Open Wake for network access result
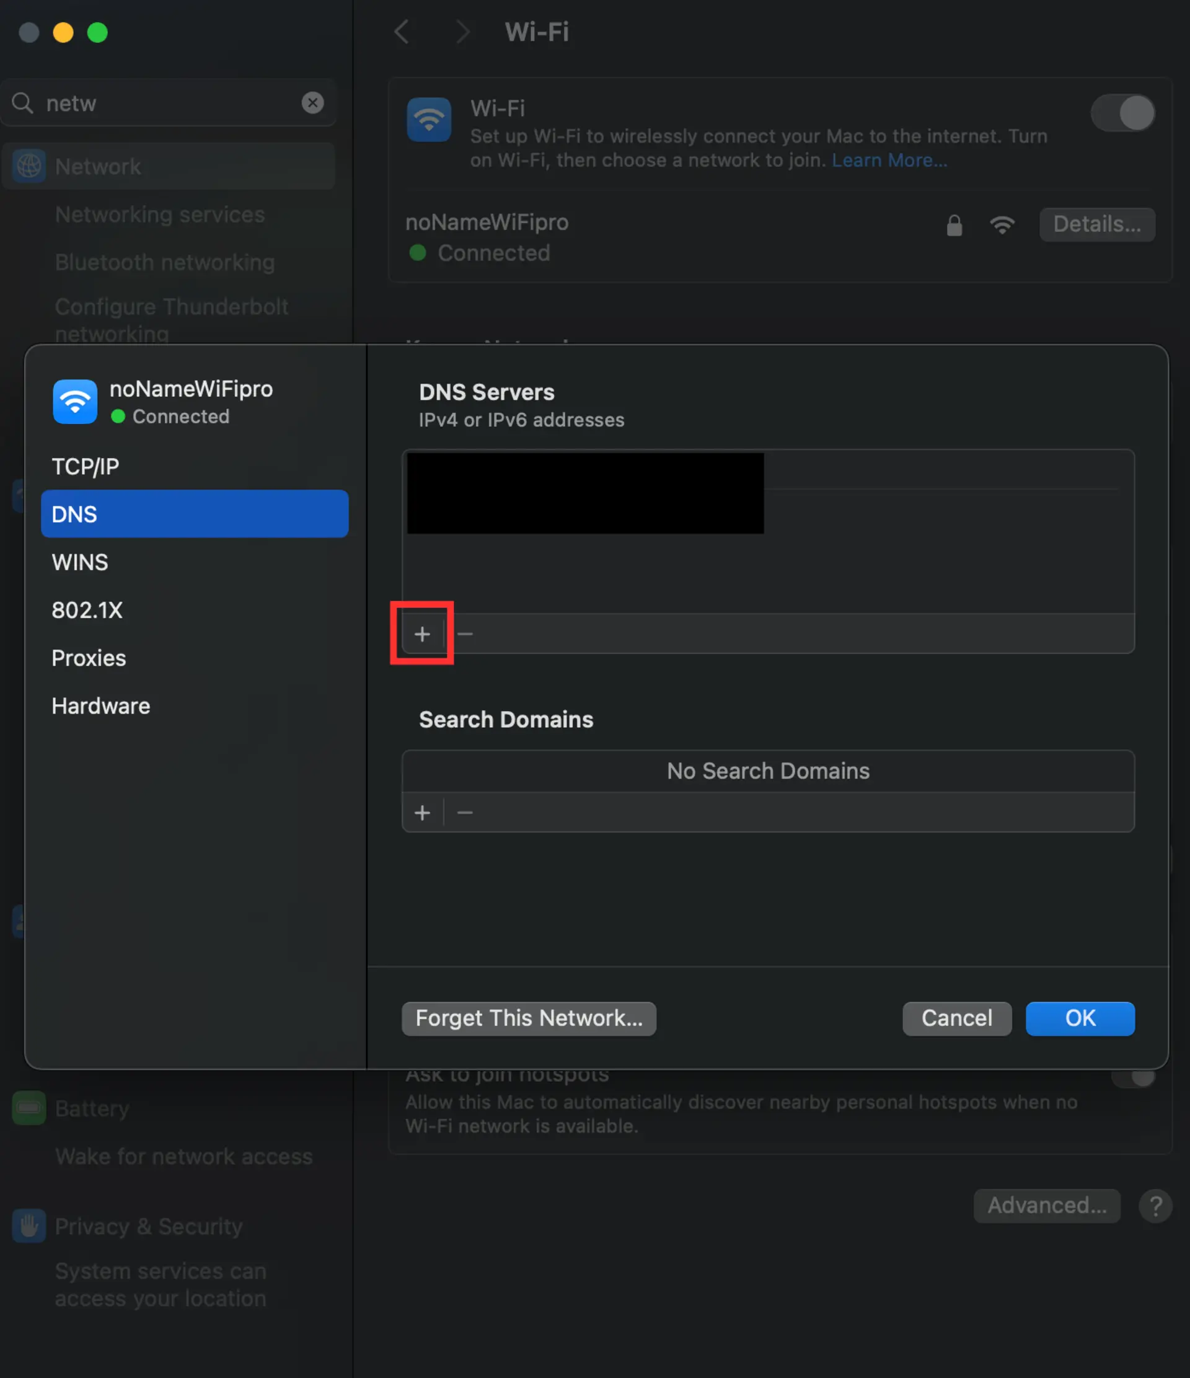1190x1378 pixels. click(183, 1156)
